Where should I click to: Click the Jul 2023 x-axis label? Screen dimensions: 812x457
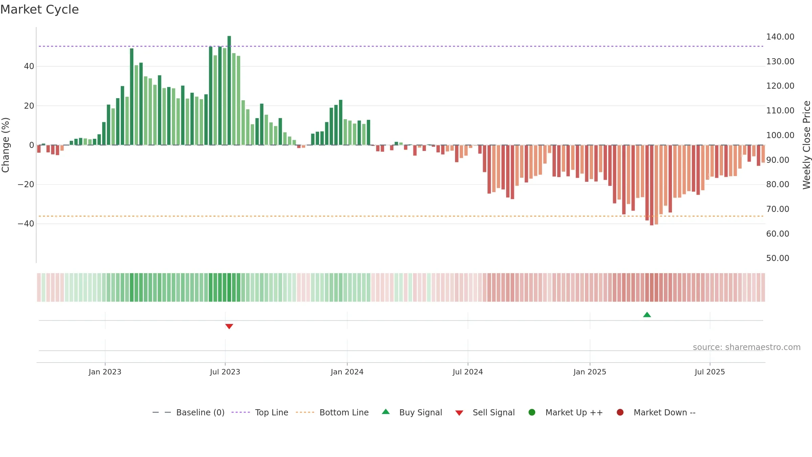[225, 372]
